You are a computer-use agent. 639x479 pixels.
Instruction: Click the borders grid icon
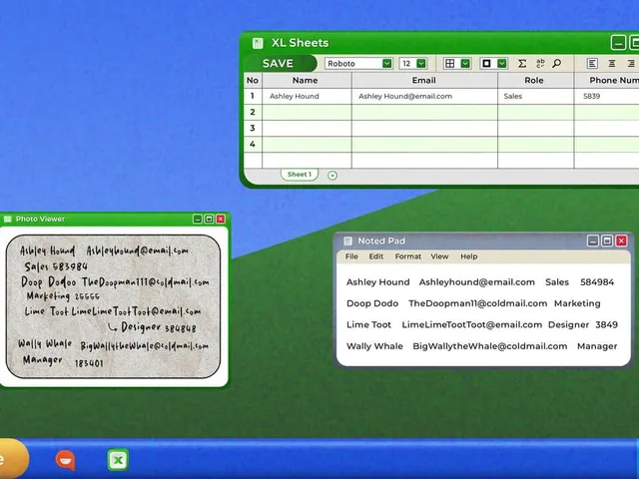pyautogui.click(x=449, y=63)
